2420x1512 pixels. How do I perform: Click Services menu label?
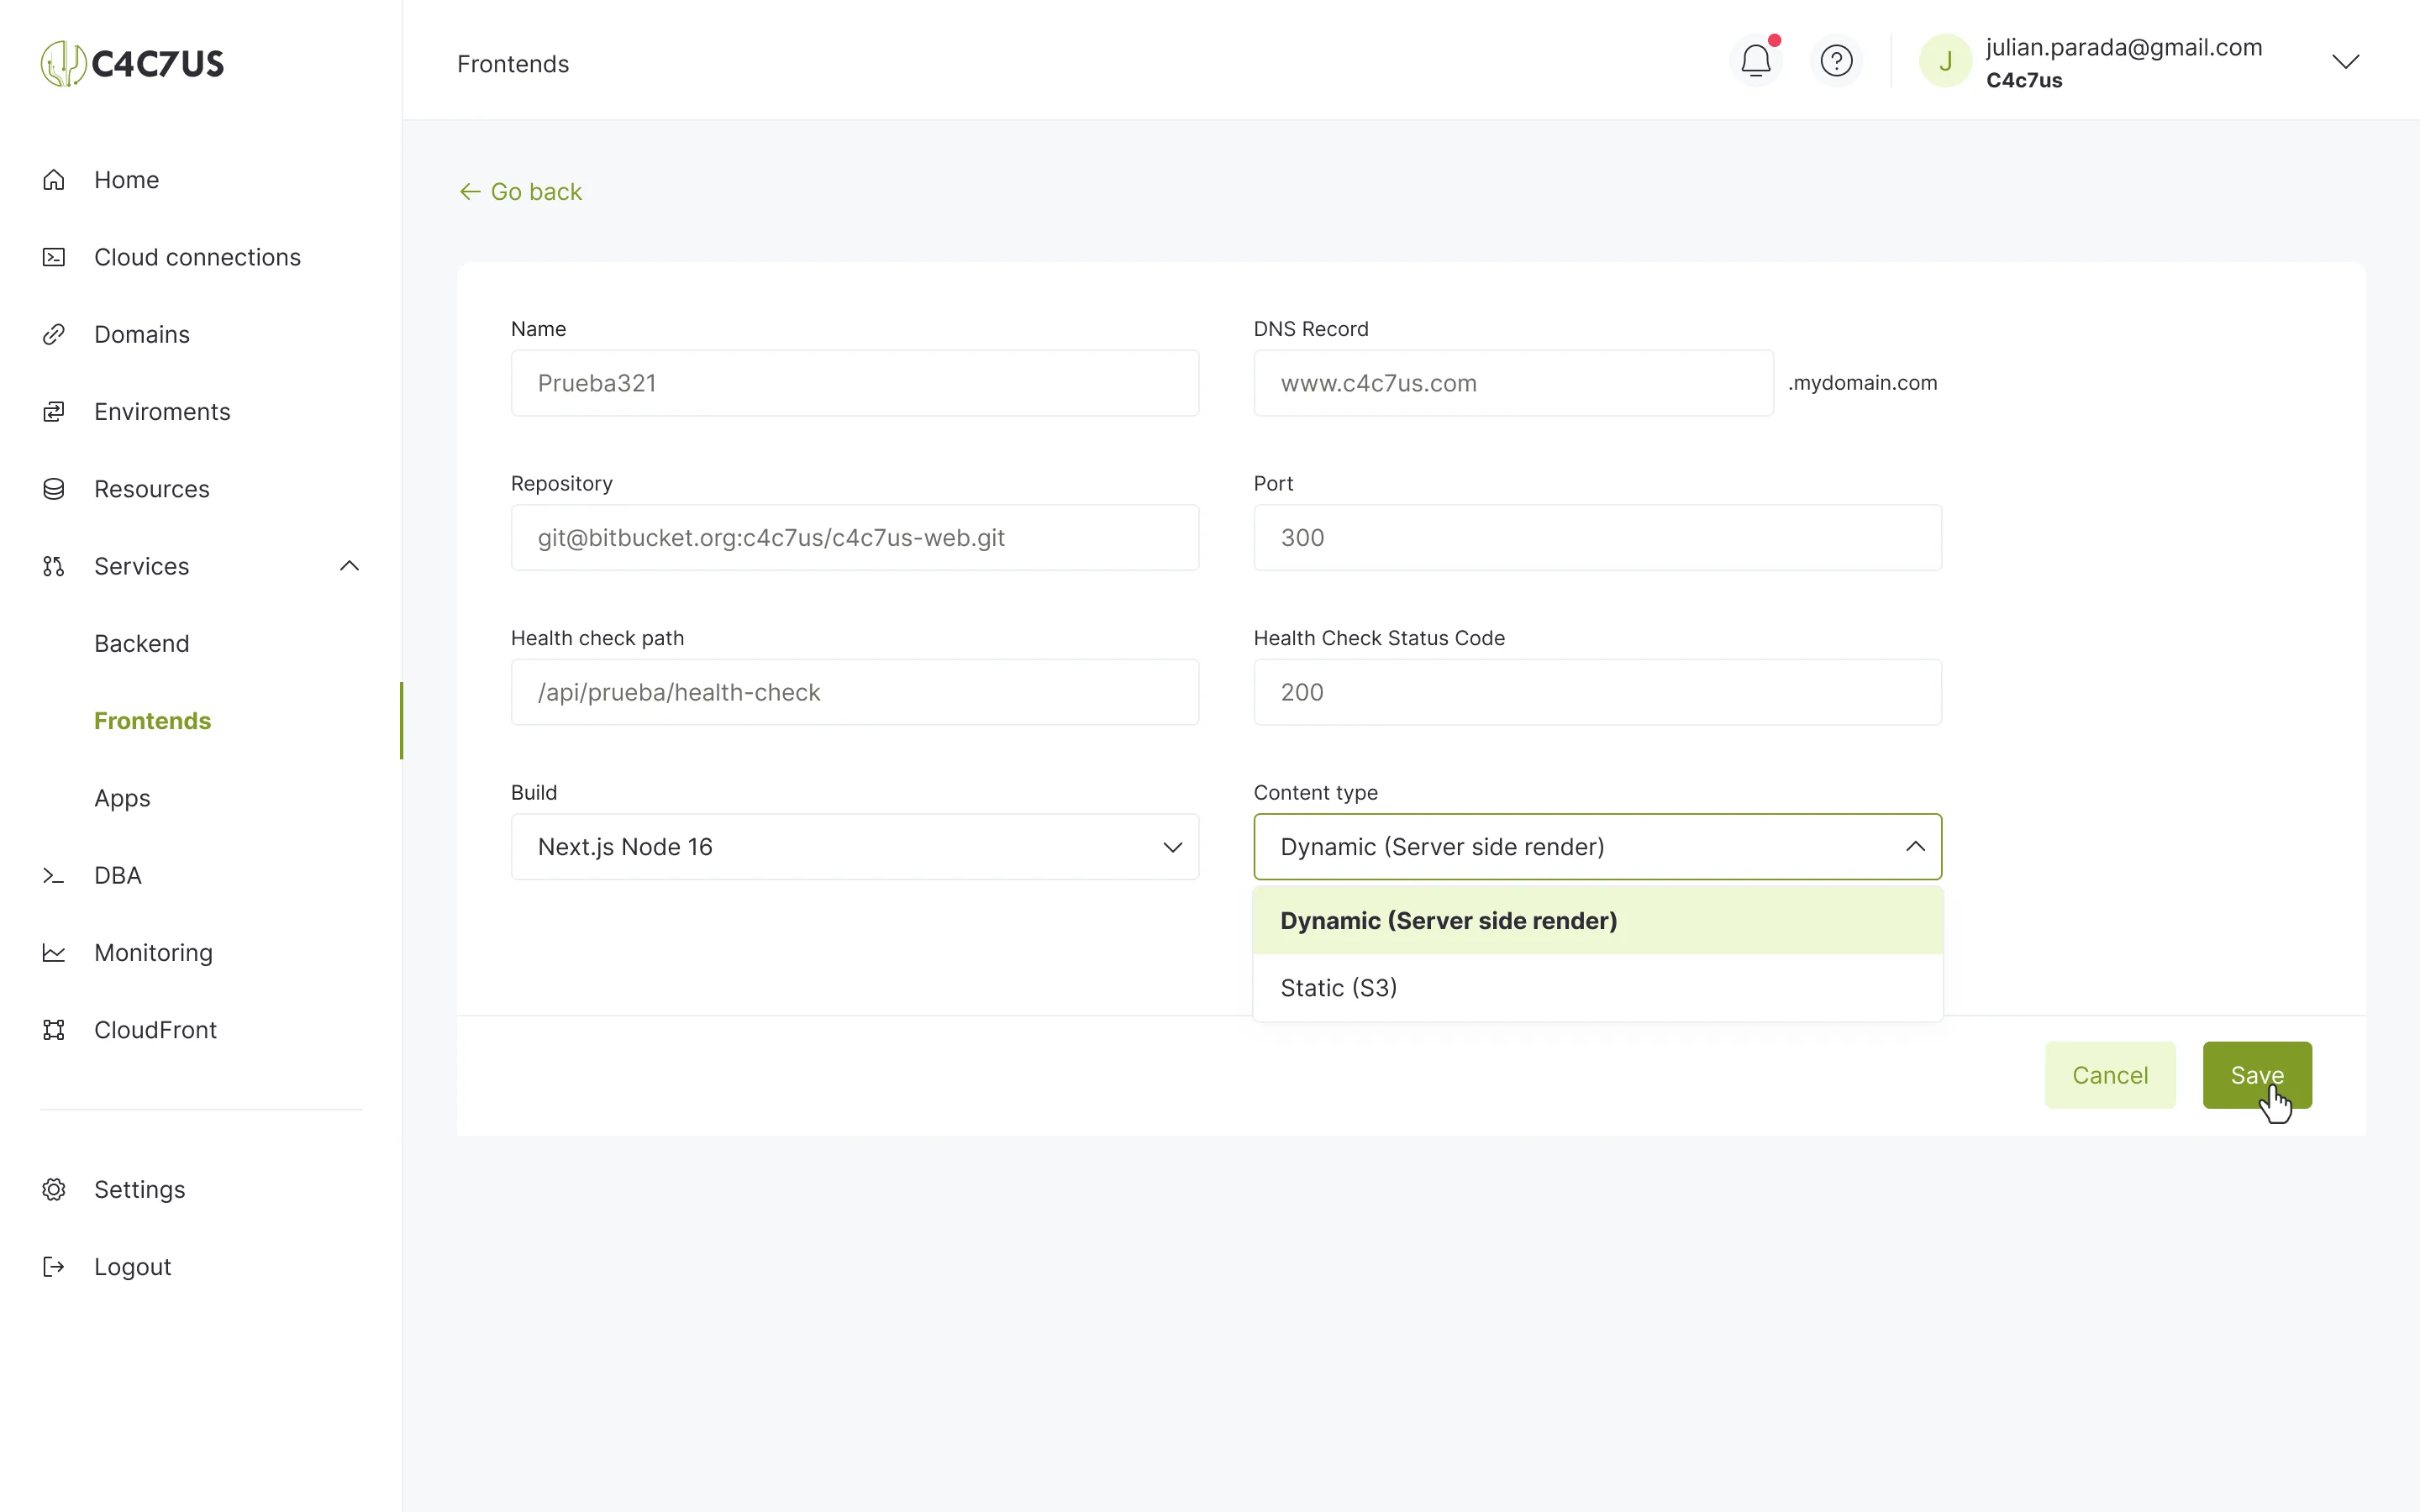coord(141,566)
